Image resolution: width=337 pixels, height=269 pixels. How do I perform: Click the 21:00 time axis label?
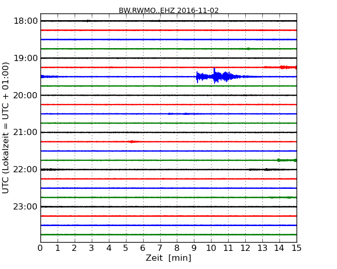click(25, 132)
